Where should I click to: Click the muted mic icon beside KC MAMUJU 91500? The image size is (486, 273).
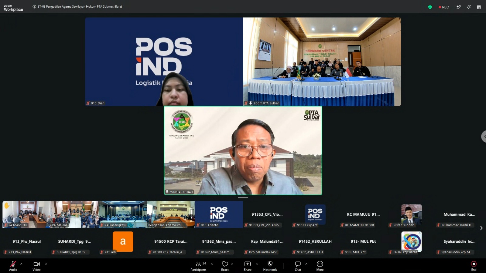tap(342, 225)
